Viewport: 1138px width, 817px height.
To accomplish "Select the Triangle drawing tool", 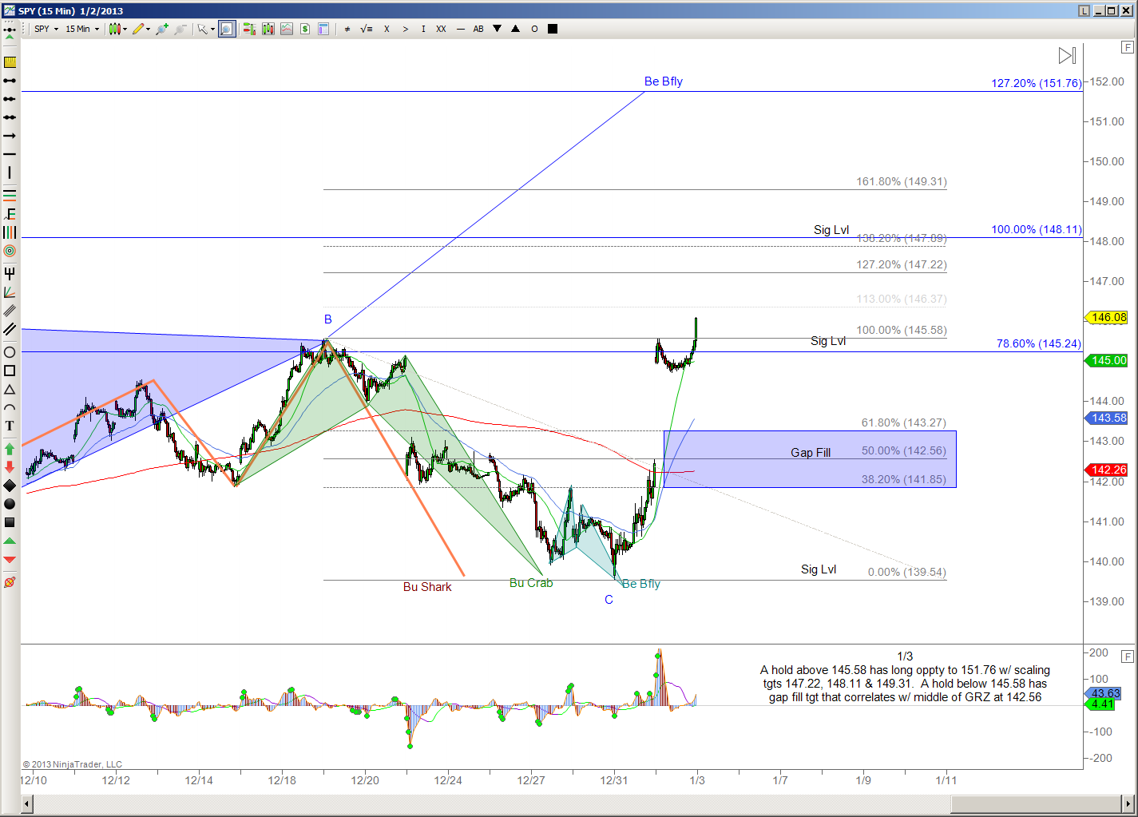I will click(10, 390).
